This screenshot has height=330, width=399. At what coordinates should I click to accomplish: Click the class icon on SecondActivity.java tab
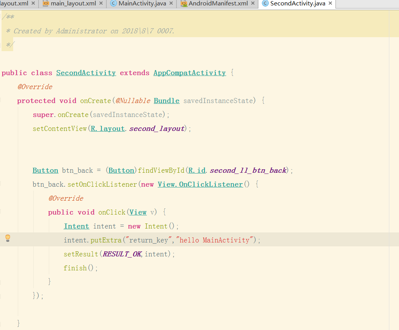click(x=265, y=3)
